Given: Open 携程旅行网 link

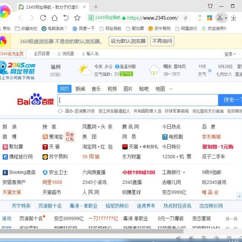Looking at the screenshot, I should 18,157.
